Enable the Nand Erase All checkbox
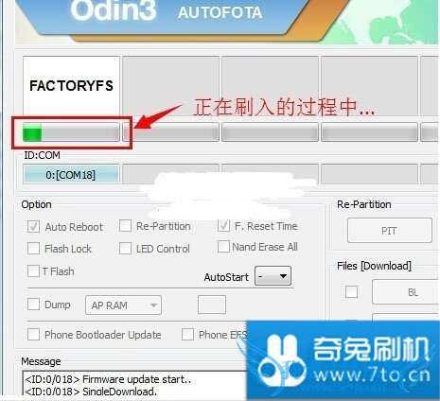This screenshot has width=440, height=401. 223,247
